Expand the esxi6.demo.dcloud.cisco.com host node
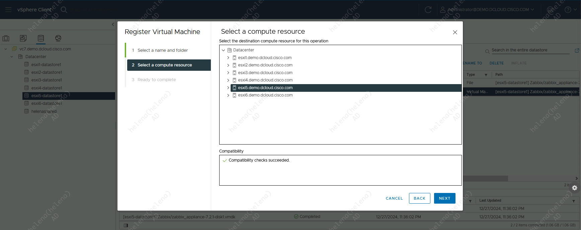Screen dimensions: 581x230 pyautogui.click(x=228, y=95)
